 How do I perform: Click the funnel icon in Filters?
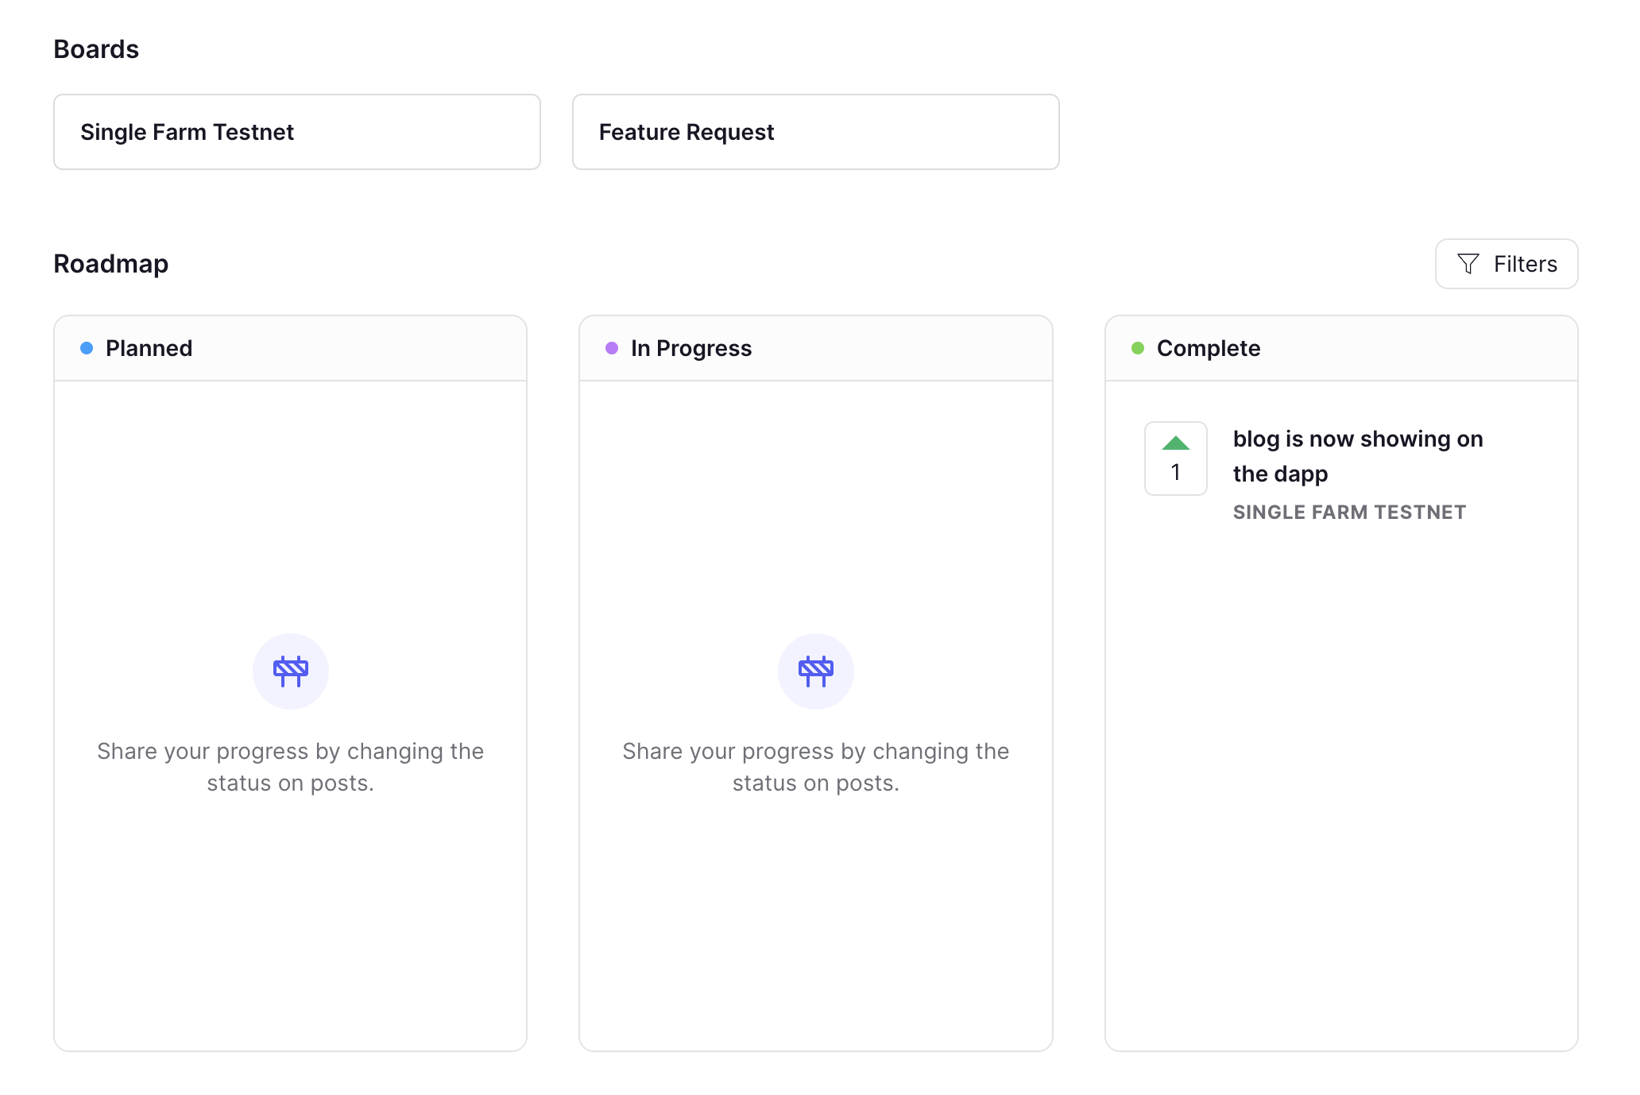(x=1468, y=264)
